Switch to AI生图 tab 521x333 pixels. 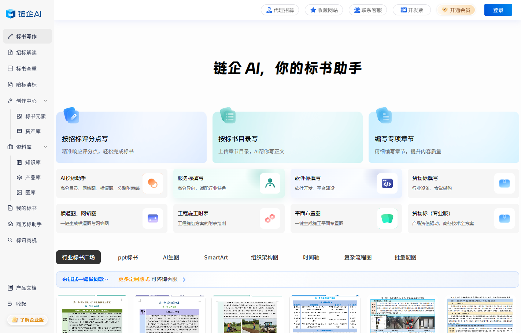tap(171, 257)
